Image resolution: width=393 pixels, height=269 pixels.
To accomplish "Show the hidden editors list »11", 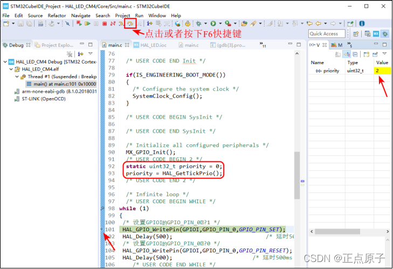I will [263, 45].
